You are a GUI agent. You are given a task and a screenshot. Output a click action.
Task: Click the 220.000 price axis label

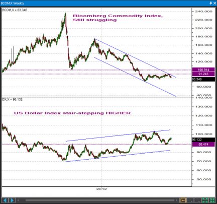203,20
